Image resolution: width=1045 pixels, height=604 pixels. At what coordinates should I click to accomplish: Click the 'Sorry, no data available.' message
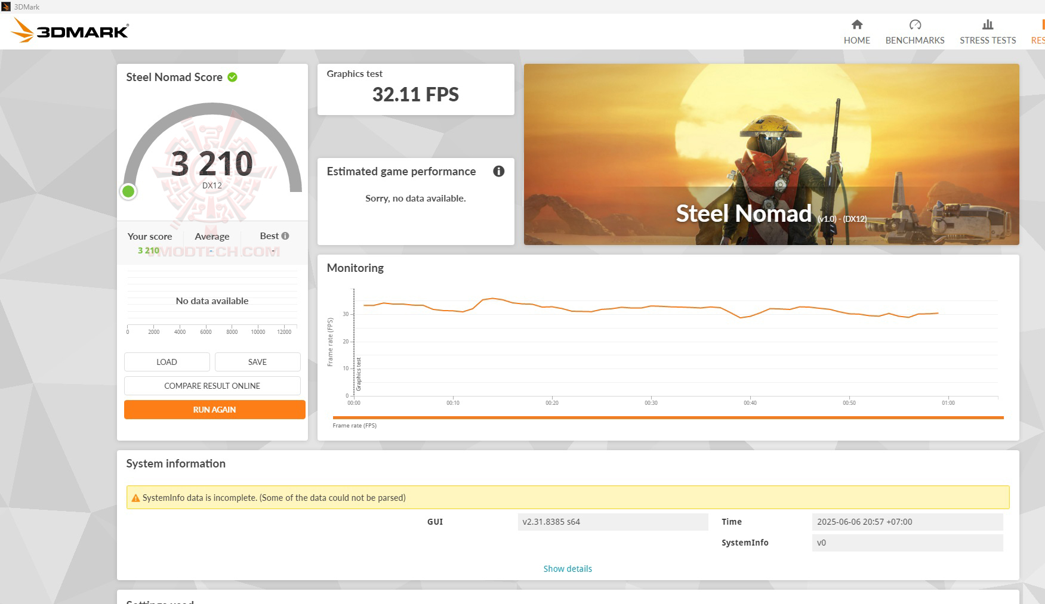(415, 198)
